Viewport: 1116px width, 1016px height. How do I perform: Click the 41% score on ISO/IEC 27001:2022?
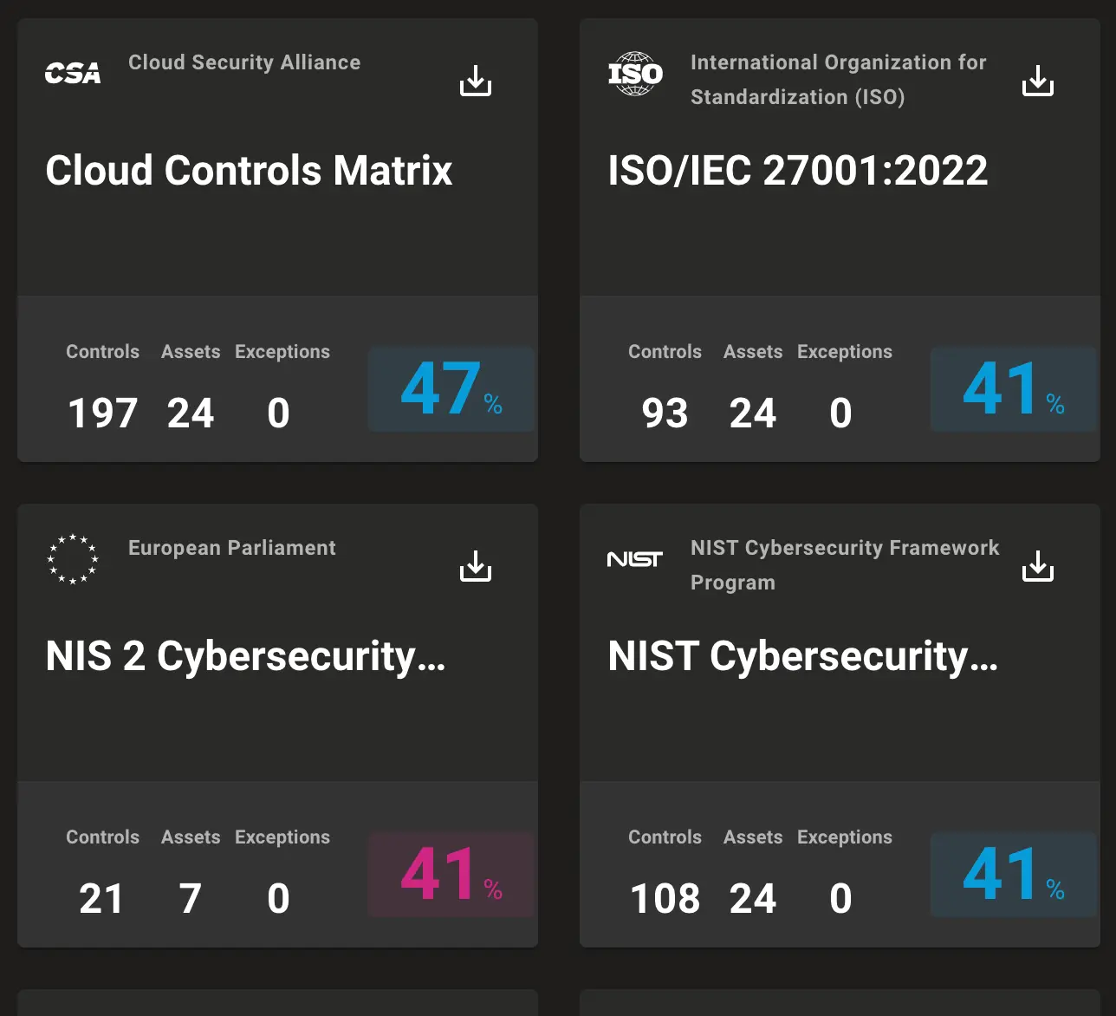point(1013,389)
